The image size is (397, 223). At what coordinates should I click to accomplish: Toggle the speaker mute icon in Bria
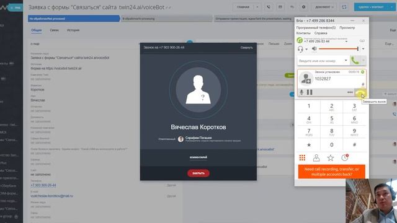click(x=314, y=48)
